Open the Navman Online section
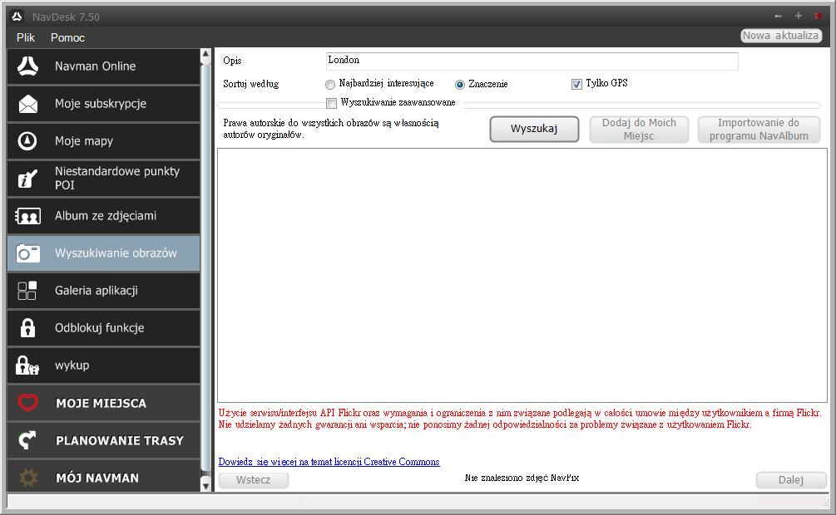This screenshot has width=836, height=515. 103,66
